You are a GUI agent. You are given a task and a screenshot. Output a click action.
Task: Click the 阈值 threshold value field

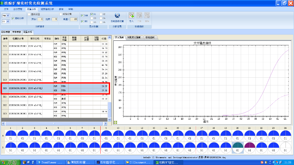click(x=73, y=19)
